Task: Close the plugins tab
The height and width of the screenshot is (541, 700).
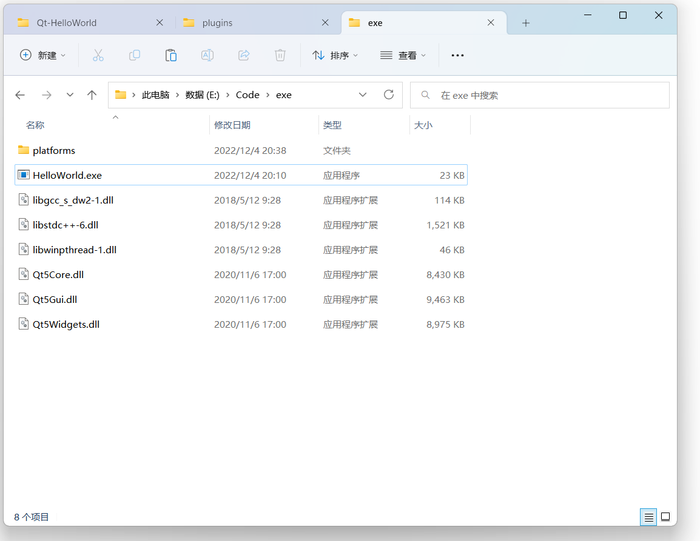Action: tap(326, 22)
